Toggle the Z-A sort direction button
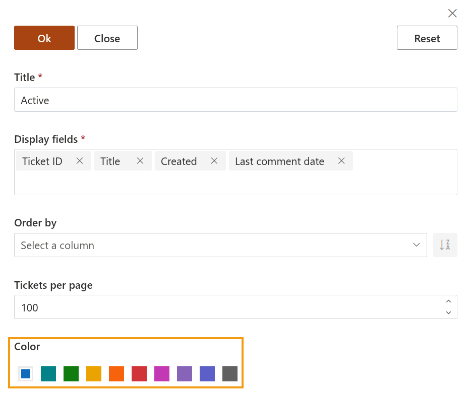The image size is (472, 400). tap(445, 245)
